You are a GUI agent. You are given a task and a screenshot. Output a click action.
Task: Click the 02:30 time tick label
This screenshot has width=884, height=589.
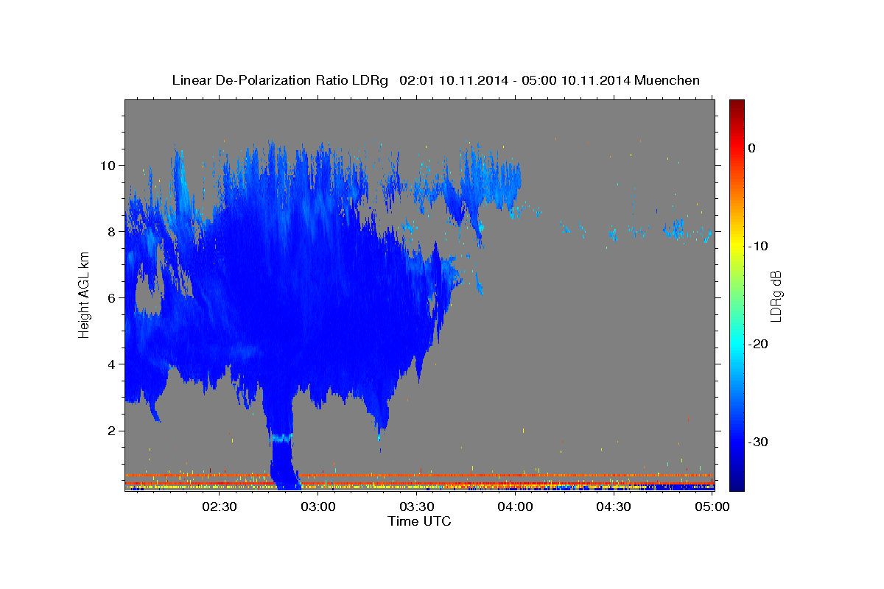click(x=219, y=507)
